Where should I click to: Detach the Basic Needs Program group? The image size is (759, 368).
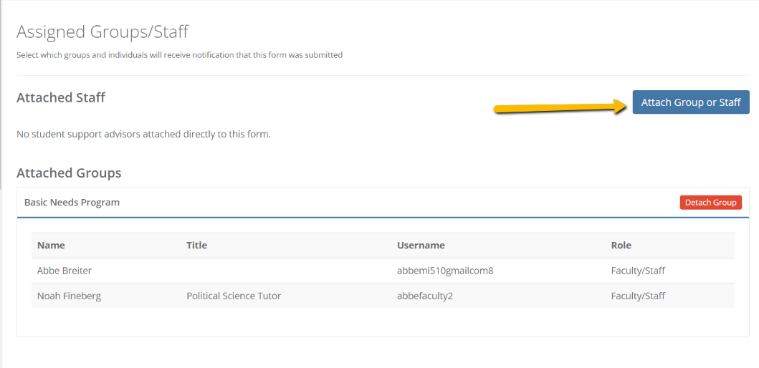tap(710, 203)
